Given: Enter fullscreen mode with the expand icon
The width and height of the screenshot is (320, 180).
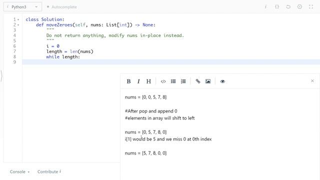Looking at the screenshot, I should click(x=311, y=6).
